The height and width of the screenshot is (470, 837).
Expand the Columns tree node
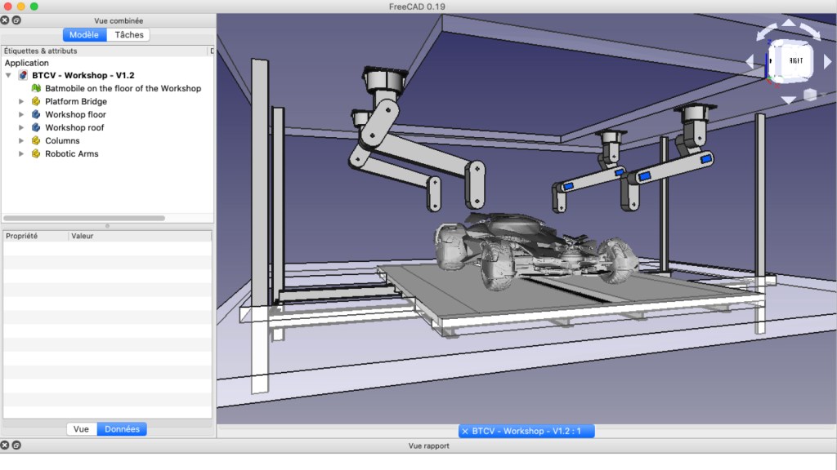point(21,140)
